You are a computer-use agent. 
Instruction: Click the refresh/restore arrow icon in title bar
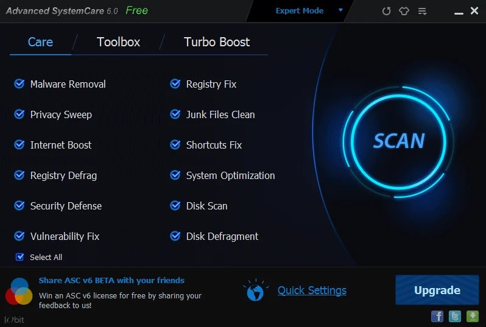386,12
